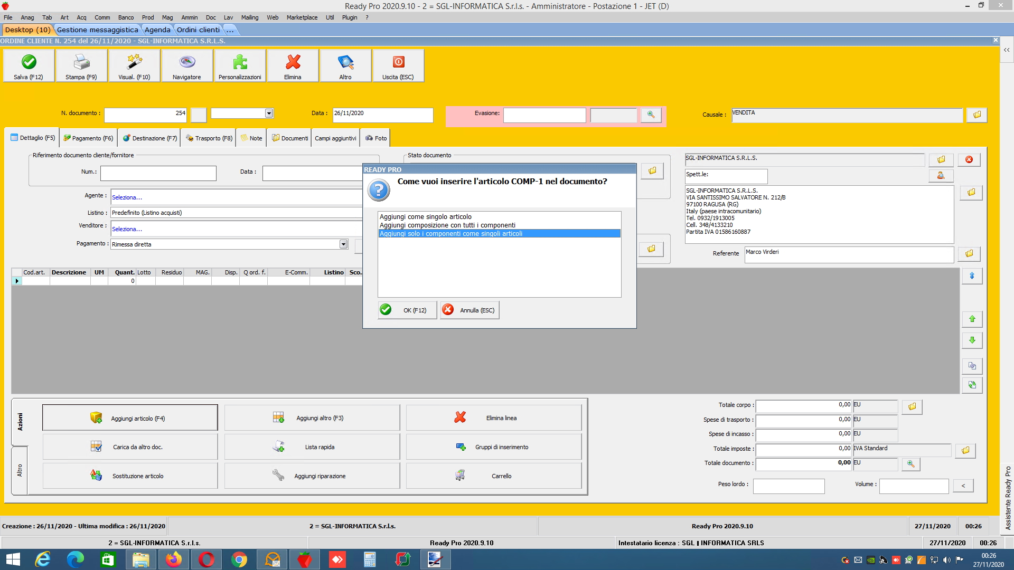The height and width of the screenshot is (570, 1014).
Task: Click Aggiungi riparazione wrench button
Action: point(312,476)
